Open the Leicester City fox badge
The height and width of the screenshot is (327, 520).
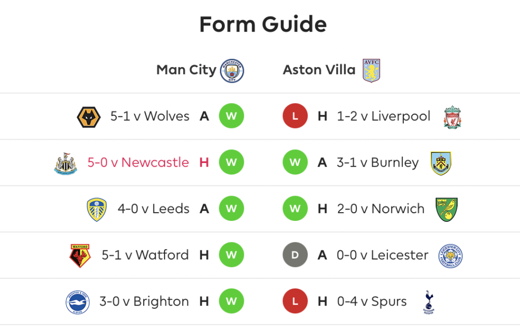[x=450, y=256]
